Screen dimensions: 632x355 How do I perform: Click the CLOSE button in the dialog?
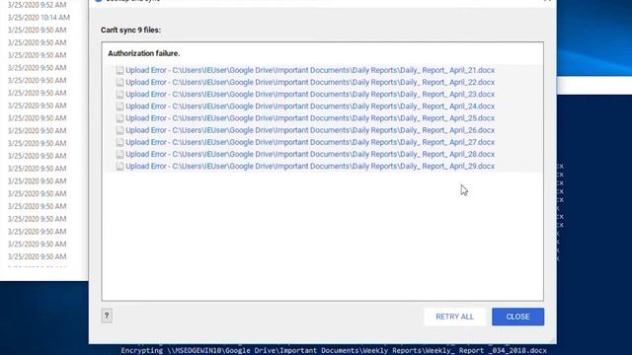[x=517, y=317]
